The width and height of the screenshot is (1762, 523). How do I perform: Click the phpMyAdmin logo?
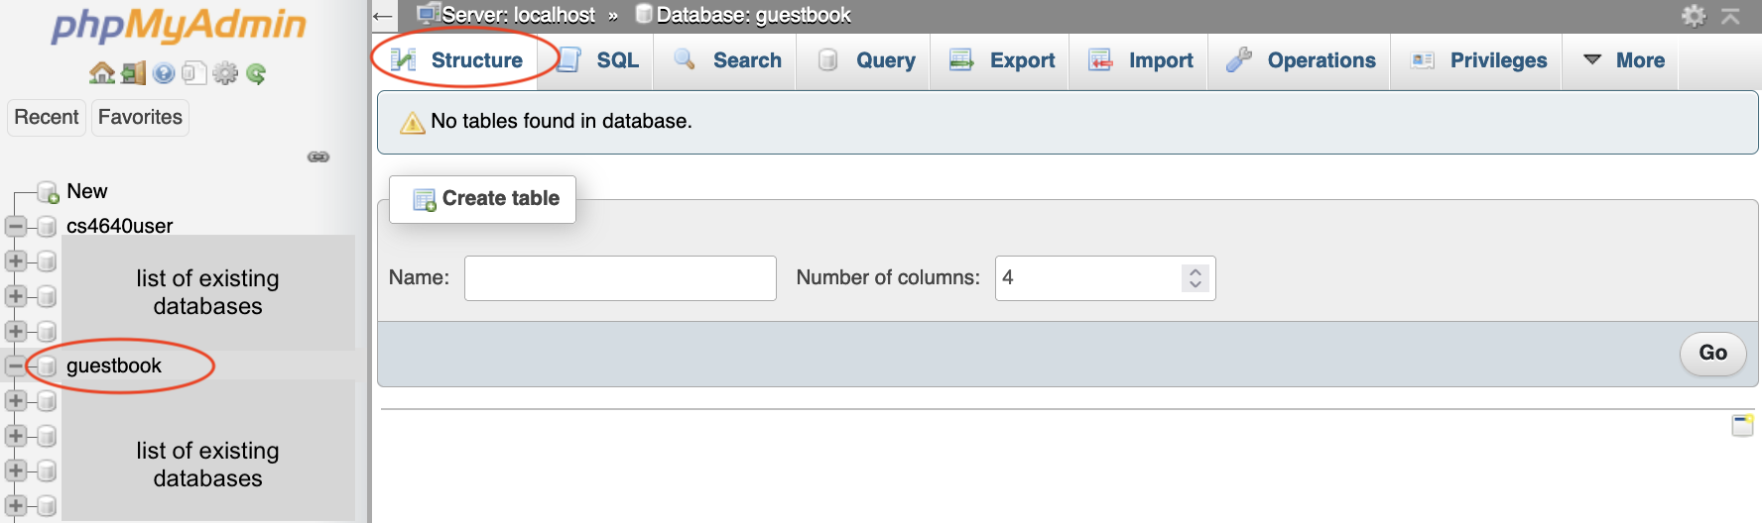pyautogui.click(x=179, y=25)
